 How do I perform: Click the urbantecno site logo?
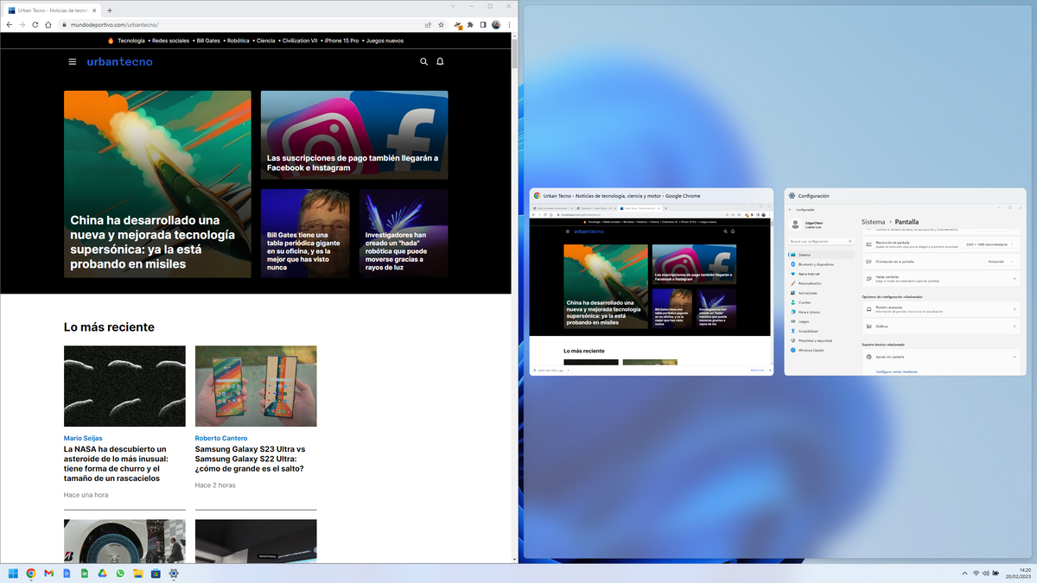pyautogui.click(x=119, y=61)
